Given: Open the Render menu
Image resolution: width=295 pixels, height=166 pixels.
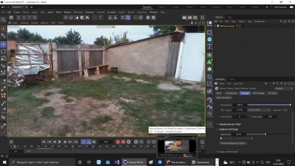Looking at the screenshot, I should pyautogui.click(x=131, y=12).
